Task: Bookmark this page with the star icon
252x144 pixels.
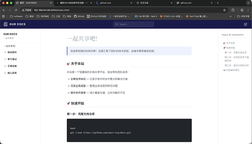Action: point(225,10)
